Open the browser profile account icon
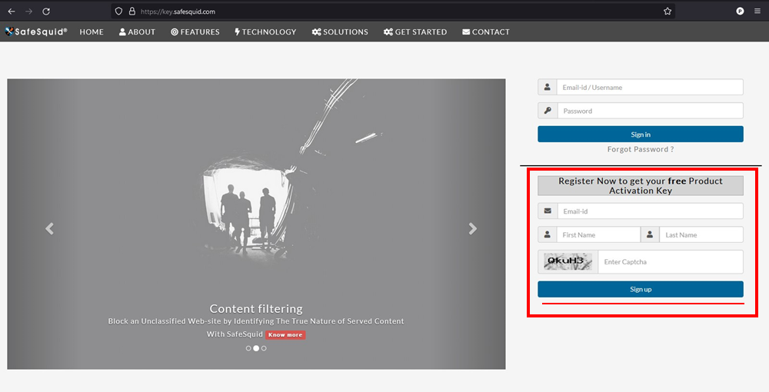The width and height of the screenshot is (769, 392). (740, 12)
